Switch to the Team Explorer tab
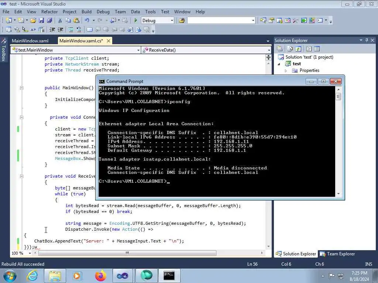Image resolution: width=378 pixels, height=283 pixels. [x=338, y=254]
